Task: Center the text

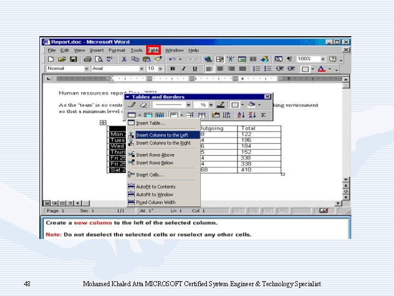Action: 220,69
